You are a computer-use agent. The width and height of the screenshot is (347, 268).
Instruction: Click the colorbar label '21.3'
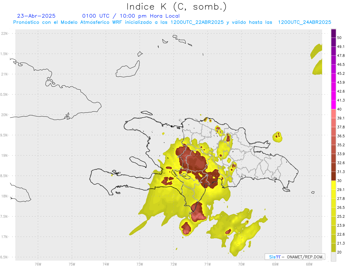coord(341,243)
